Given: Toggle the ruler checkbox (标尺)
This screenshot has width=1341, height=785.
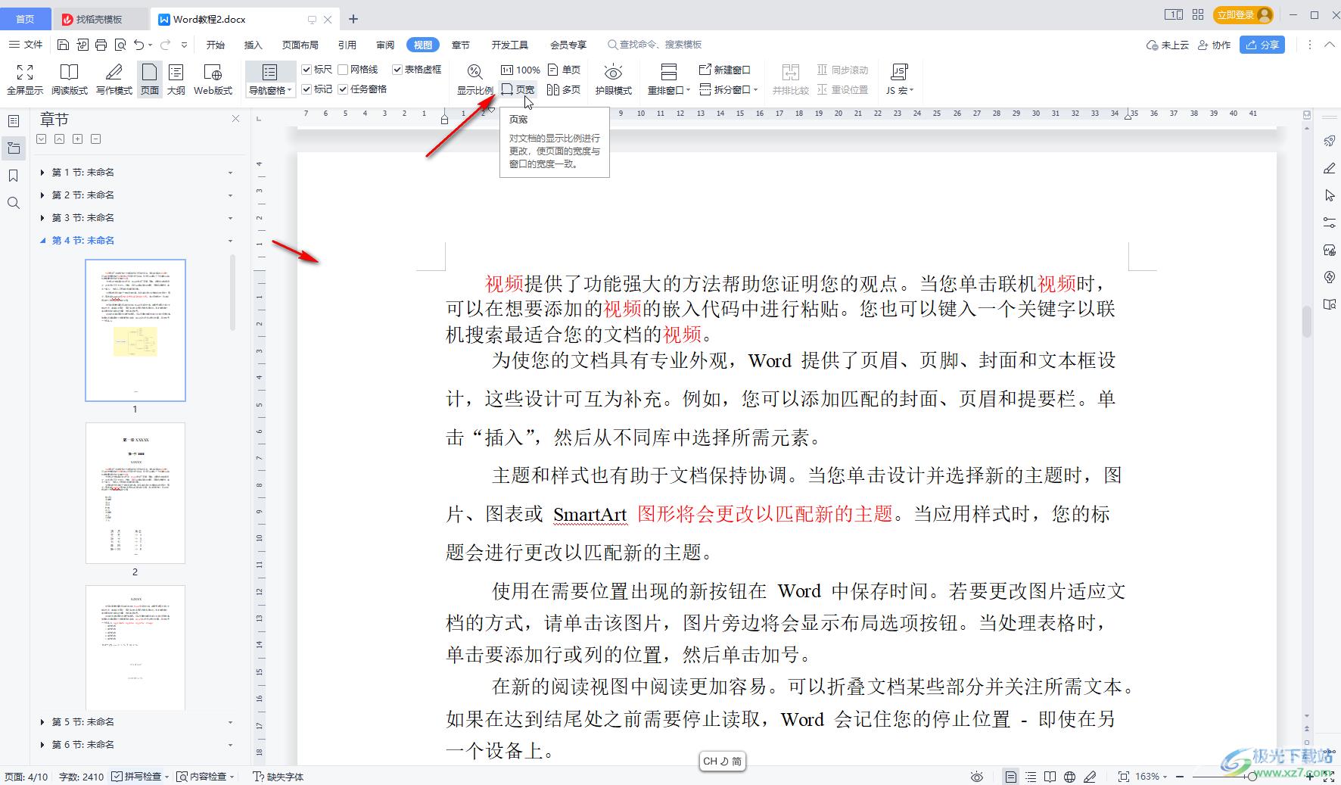Looking at the screenshot, I should coord(306,70).
